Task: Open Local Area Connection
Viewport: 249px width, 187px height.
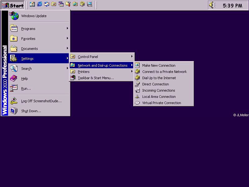Action: (x=164, y=97)
